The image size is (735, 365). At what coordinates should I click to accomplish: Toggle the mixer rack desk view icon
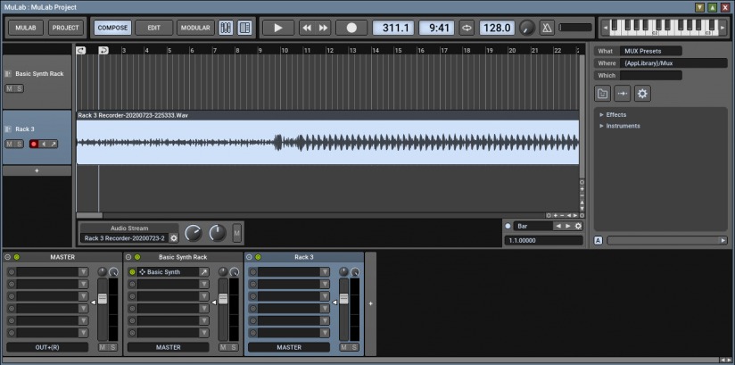click(226, 28)
